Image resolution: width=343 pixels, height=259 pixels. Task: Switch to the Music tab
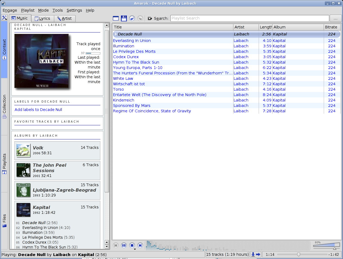(20, 18)
